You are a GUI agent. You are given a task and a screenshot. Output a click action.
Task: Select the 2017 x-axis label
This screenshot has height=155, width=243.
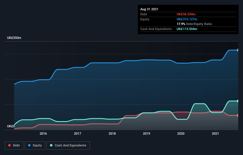coord(78,133)
